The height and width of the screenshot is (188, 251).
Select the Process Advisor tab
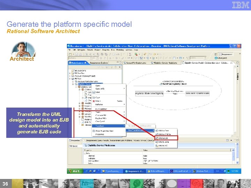click(140, 140)
